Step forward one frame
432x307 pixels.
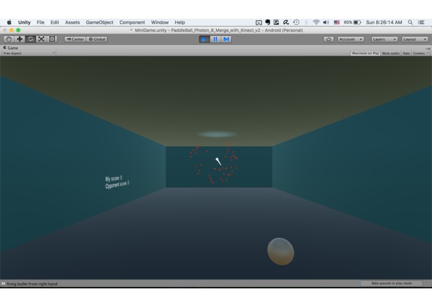tap(226, 39)
